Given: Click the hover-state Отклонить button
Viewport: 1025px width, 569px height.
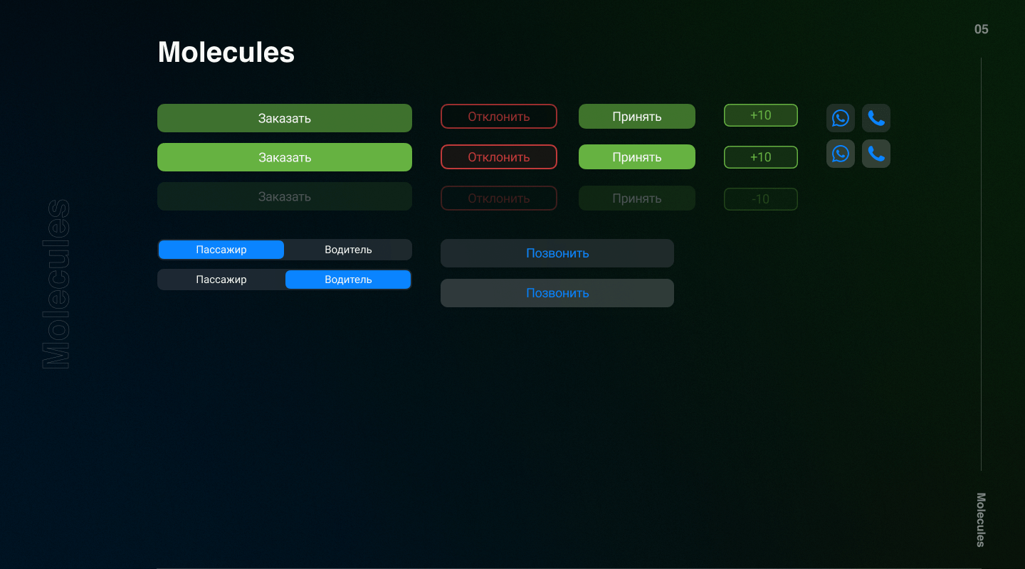Looking at the screenshot, I should [499, 157].
